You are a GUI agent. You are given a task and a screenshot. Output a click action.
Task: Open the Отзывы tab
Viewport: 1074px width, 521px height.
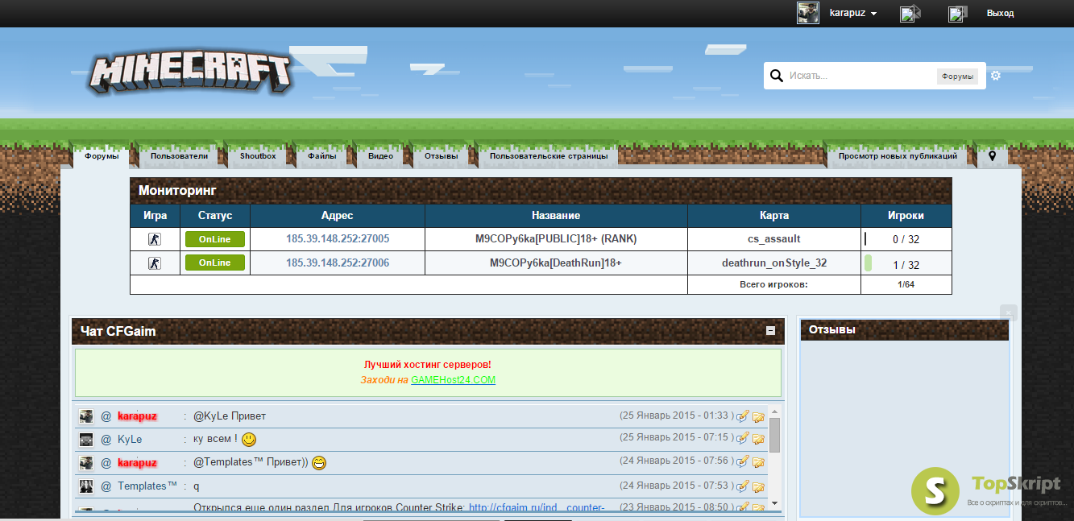(x=442, y=155)
